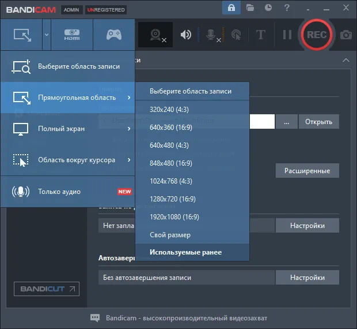Click the speaker volume level meter
The height and width of the screenshot is (329, 357).
pos(199,35)
